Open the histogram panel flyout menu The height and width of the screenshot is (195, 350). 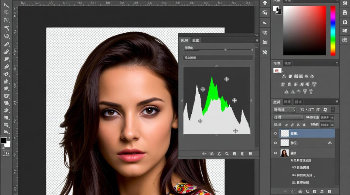257,40
